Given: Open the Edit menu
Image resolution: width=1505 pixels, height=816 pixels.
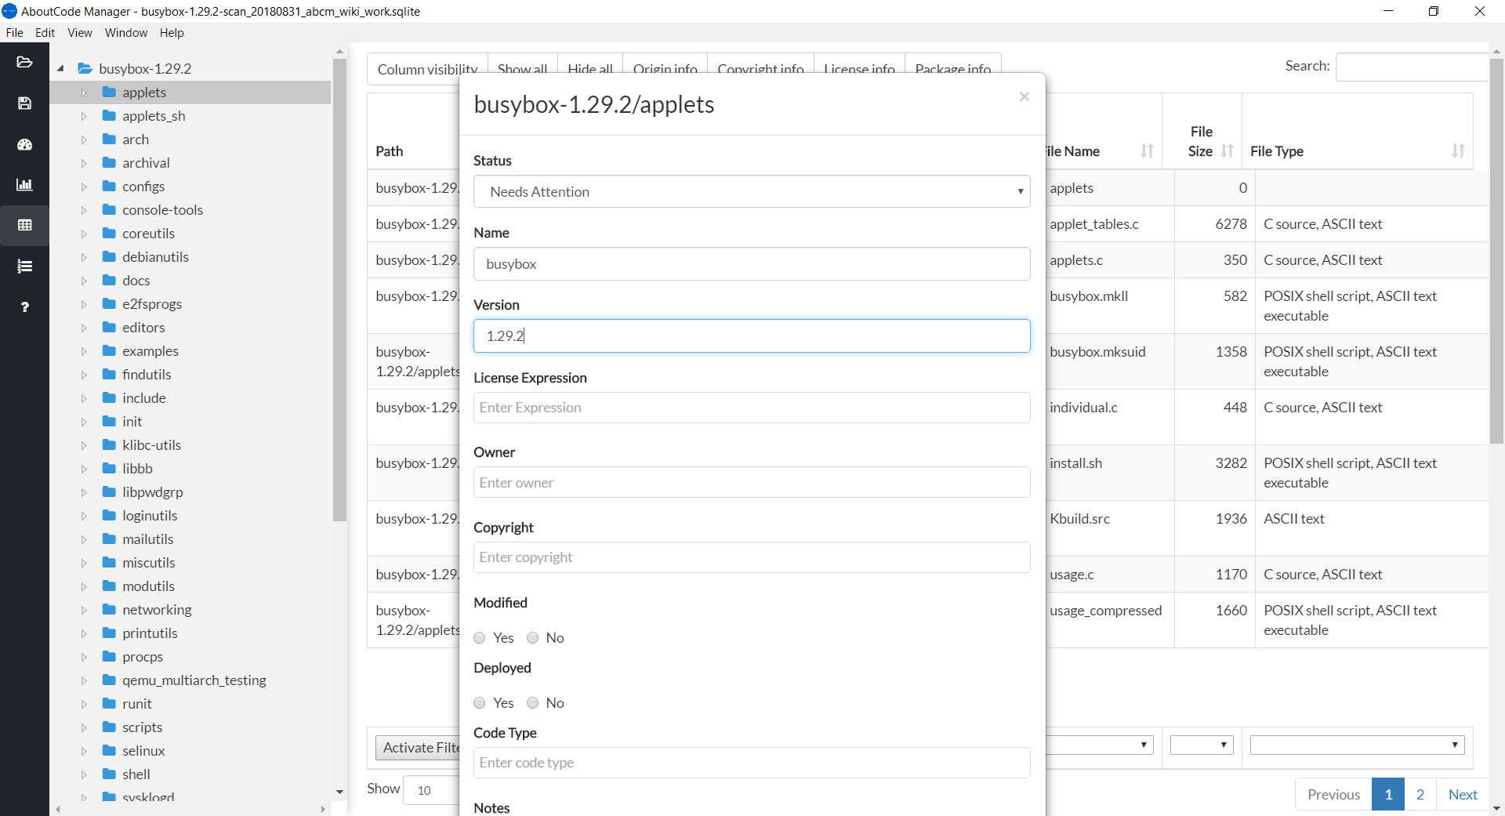Looking at the screenshot, I should [45, 33].
